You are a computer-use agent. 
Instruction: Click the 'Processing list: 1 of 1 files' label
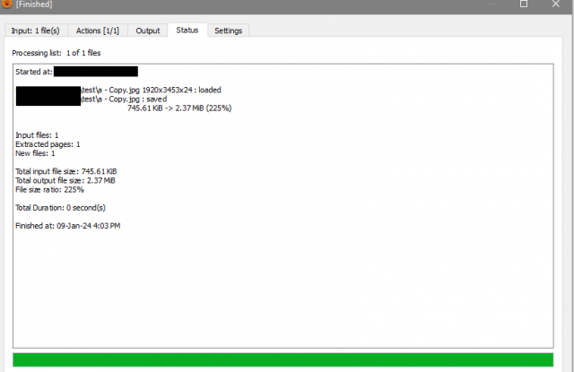(x=57, y=53)
